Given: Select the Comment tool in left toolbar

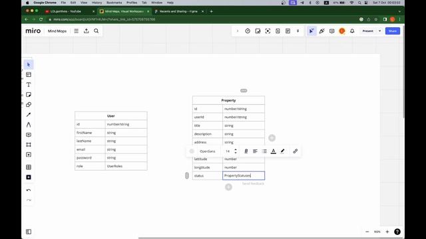Looking at the screenshot, I should click(29, 135).
